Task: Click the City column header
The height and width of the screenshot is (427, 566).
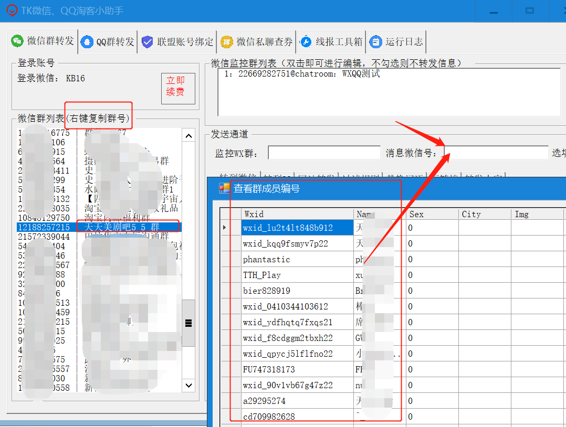Action: (x=485, y=214)
